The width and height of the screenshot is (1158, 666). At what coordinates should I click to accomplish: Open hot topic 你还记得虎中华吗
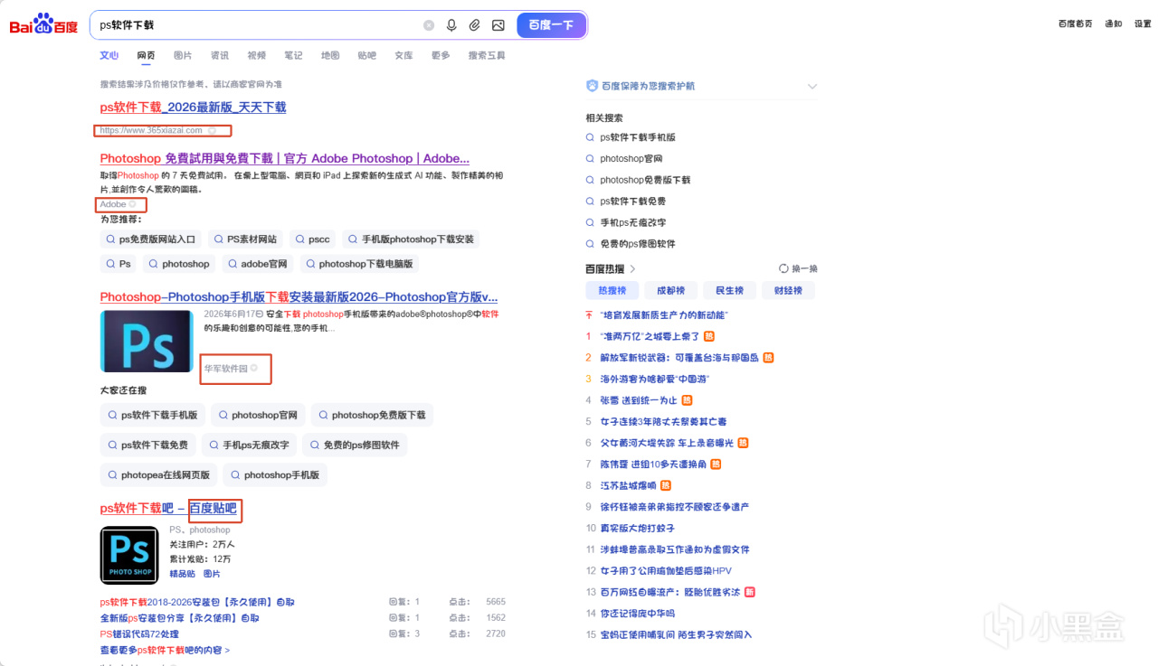(637, 614)
